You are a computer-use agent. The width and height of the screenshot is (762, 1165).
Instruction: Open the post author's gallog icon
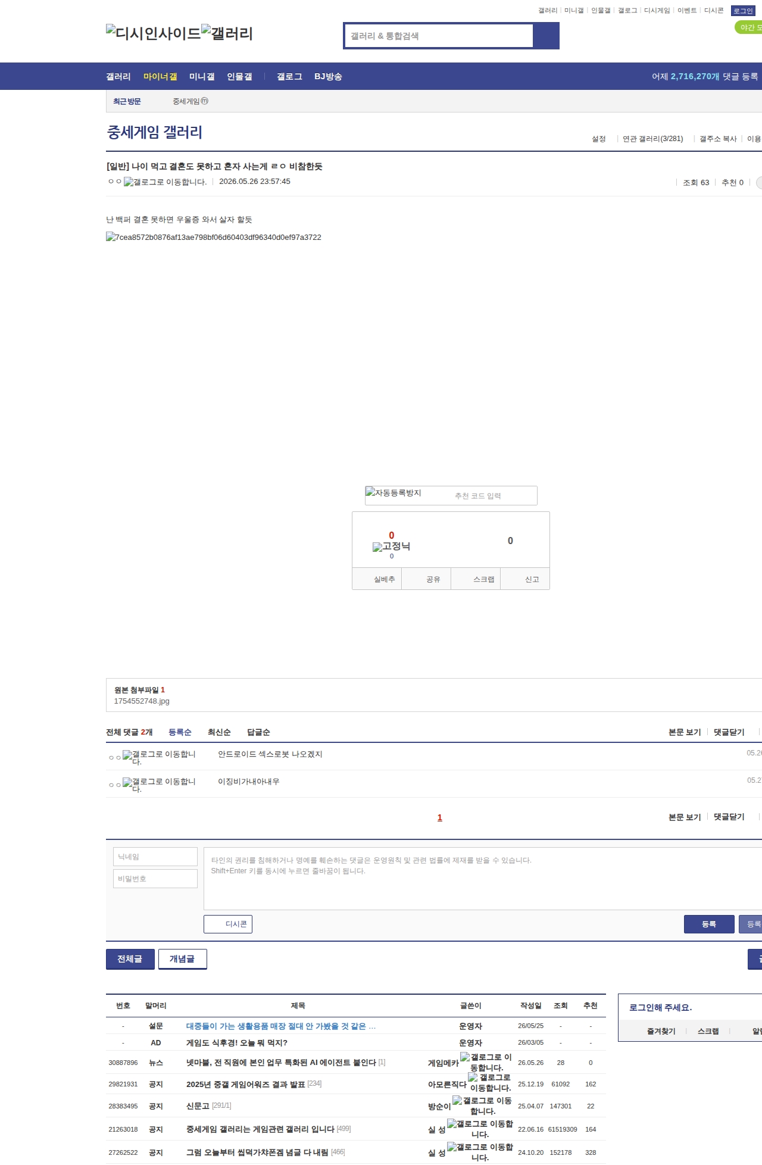click(165, 182)
